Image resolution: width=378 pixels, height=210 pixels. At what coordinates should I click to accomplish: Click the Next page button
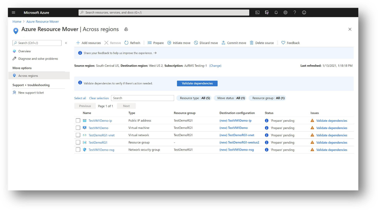click(x=126, y=106)
